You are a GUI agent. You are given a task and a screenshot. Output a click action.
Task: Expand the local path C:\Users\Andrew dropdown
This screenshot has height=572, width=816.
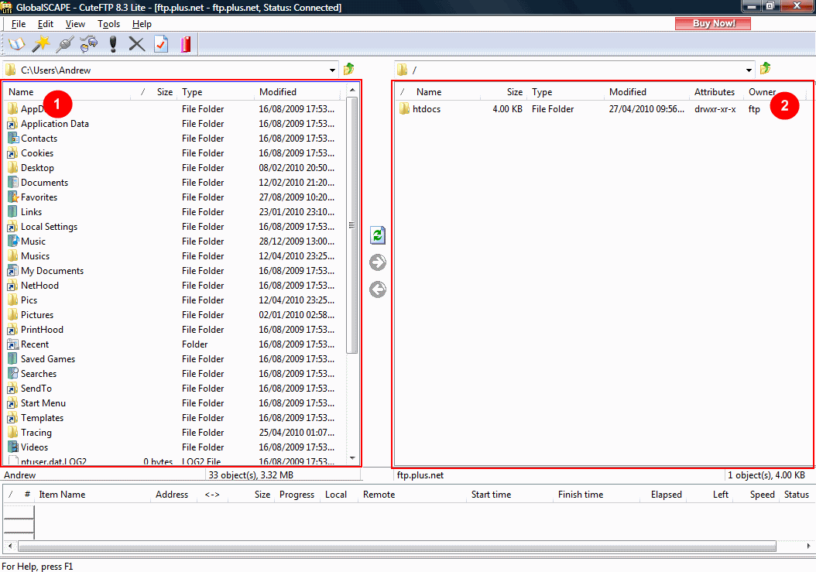pyautogui.click(x=332, y=70)
